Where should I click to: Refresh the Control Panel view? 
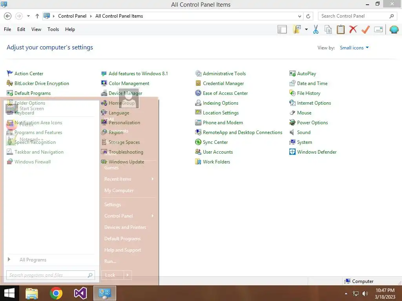pos(308,16)
